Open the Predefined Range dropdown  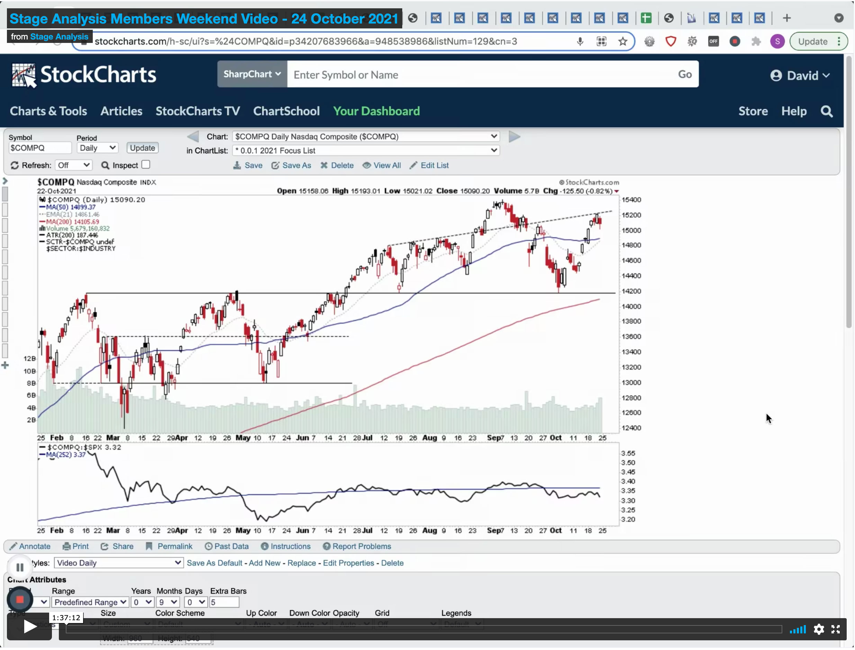(x=90, y=603)
